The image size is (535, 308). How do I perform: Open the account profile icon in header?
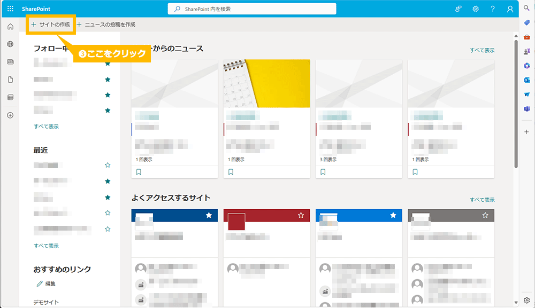point(510,9)
